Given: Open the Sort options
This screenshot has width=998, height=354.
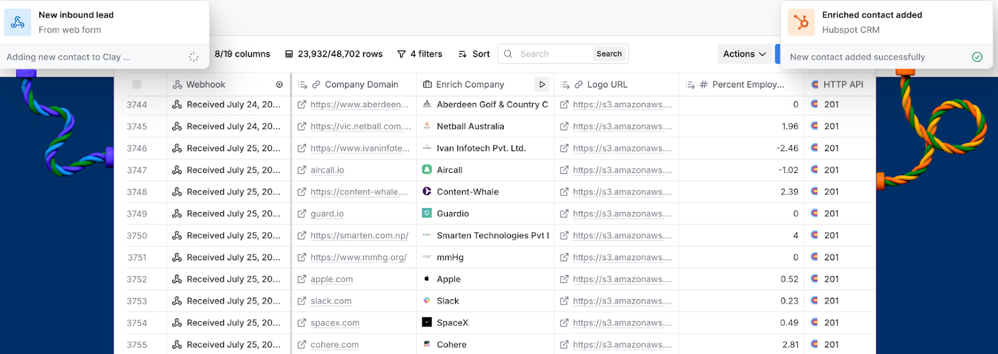Looking at the screenshot, I should tap(474, 54).
